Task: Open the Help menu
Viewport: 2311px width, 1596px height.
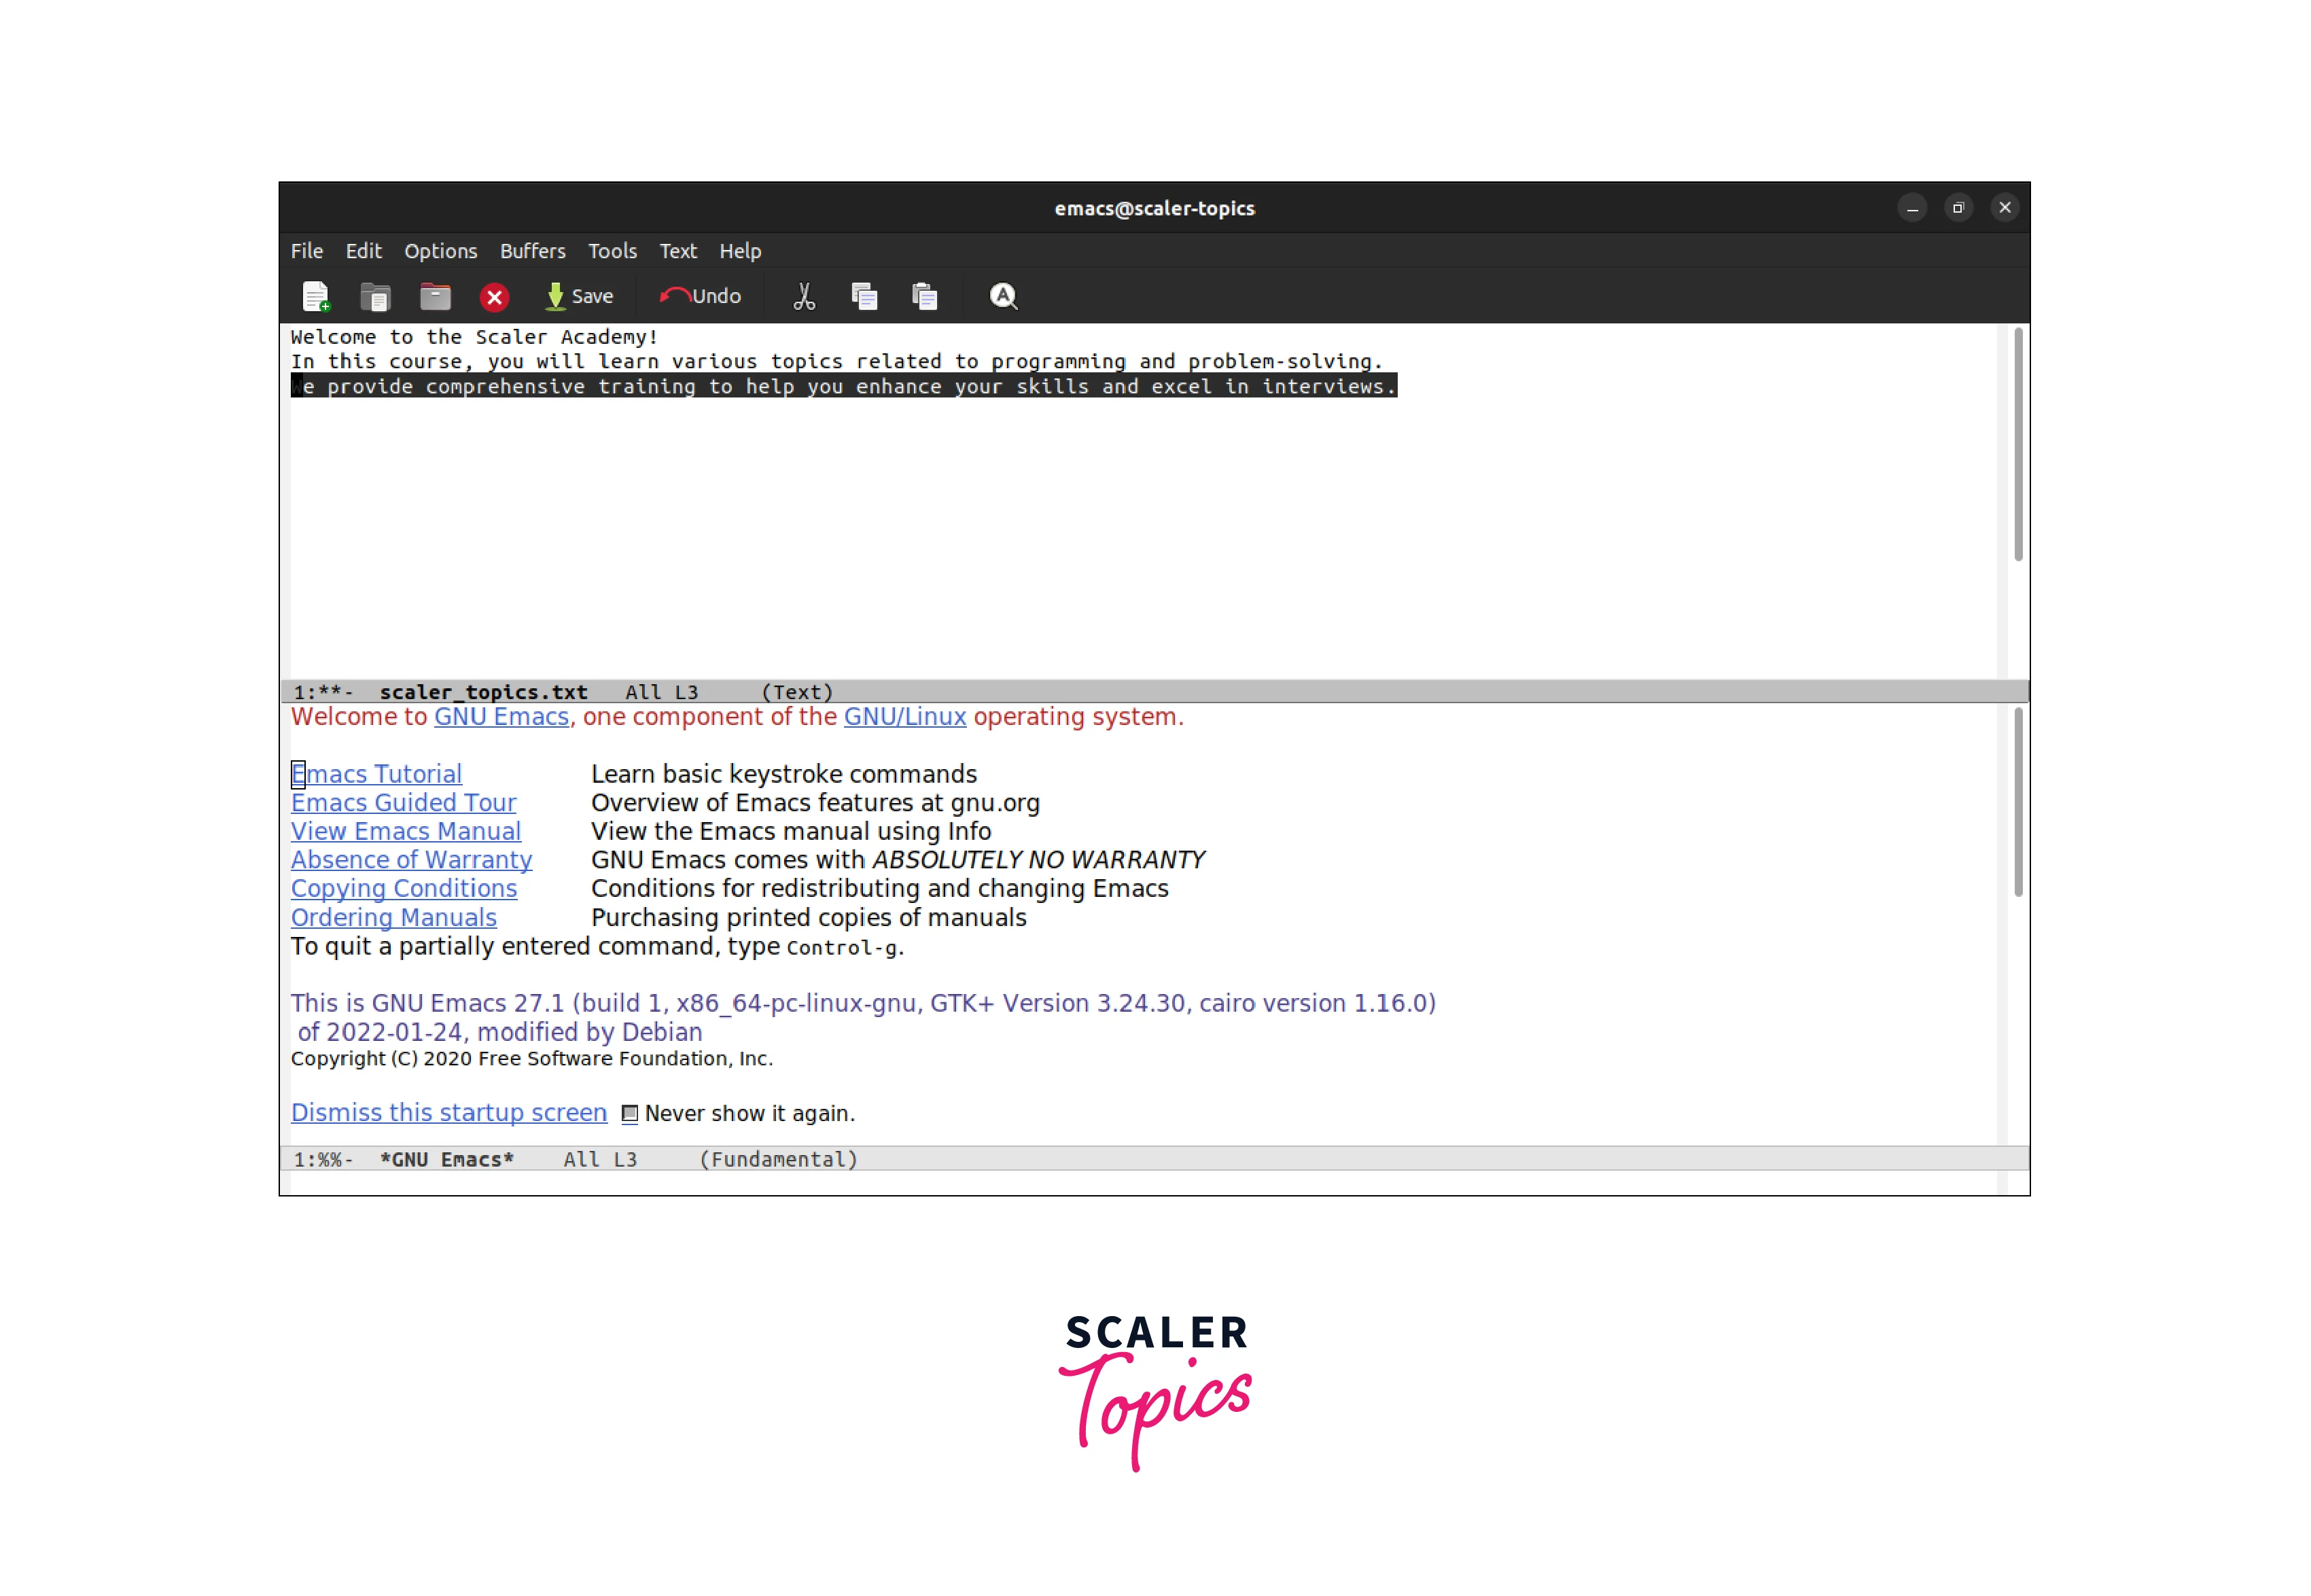Action: coord(741,251)
